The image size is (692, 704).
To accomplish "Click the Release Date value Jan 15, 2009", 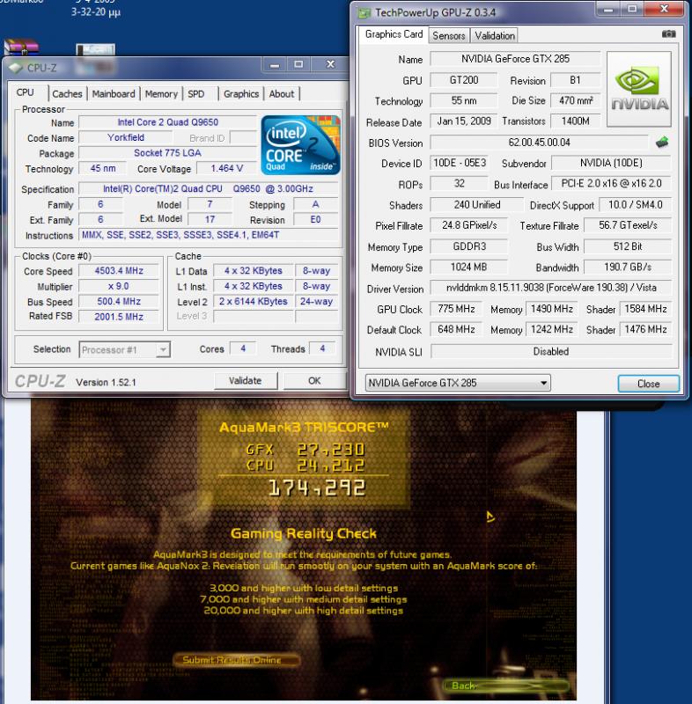I will 464,121.
